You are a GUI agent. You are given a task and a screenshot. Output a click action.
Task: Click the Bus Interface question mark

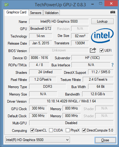pyautogui.click(x=112, y=65)
